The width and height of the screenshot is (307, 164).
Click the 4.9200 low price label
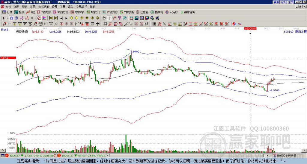(275, 90)
